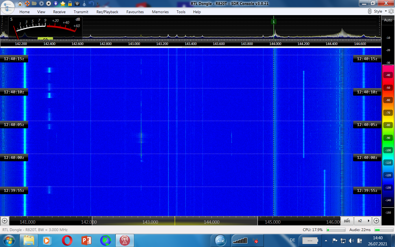This screenshot has height=247, width=395.
Task: Click the green receiver marker 1 at 144.000
Action: coord(273,22)
